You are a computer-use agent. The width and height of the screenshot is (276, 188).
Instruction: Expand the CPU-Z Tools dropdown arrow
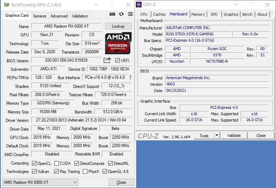217,135
